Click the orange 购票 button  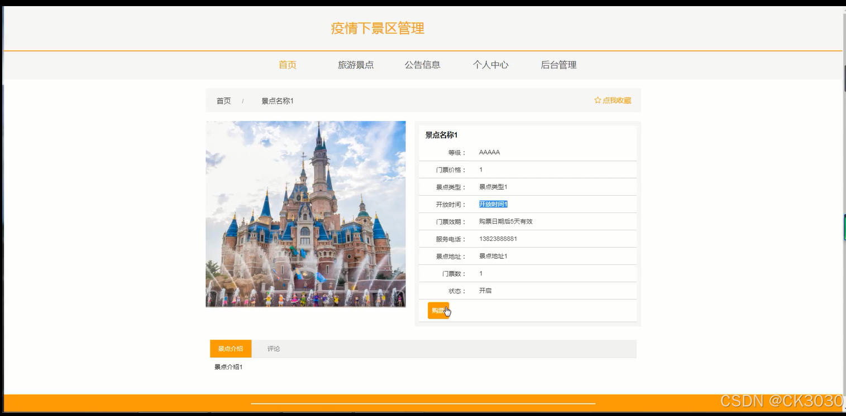click(438, 311)
